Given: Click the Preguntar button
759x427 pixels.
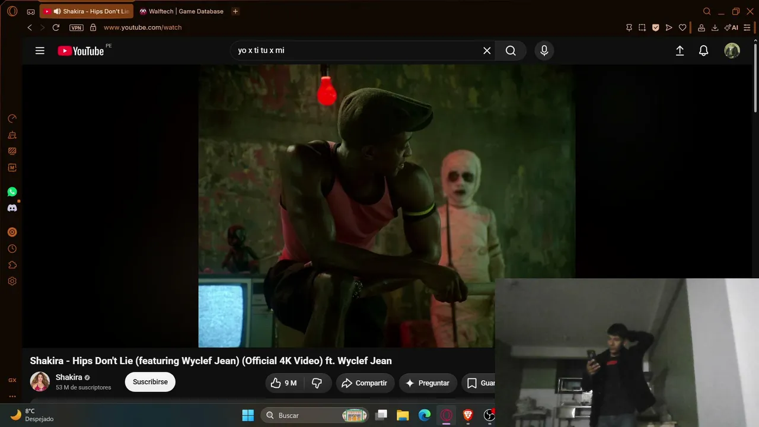Looking at the screenshot, I should pos(428,383).
